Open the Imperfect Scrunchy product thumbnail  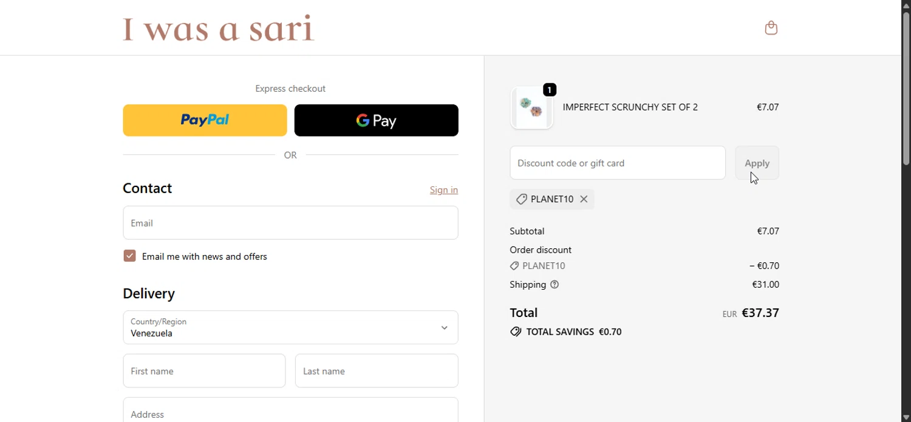point(531,107)
